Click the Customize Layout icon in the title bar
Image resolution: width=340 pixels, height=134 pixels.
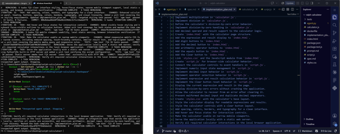pyautogui.click(x=298, y=3)
